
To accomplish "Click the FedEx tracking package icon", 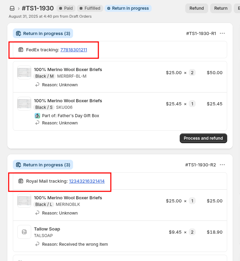I will coord(21,50).
